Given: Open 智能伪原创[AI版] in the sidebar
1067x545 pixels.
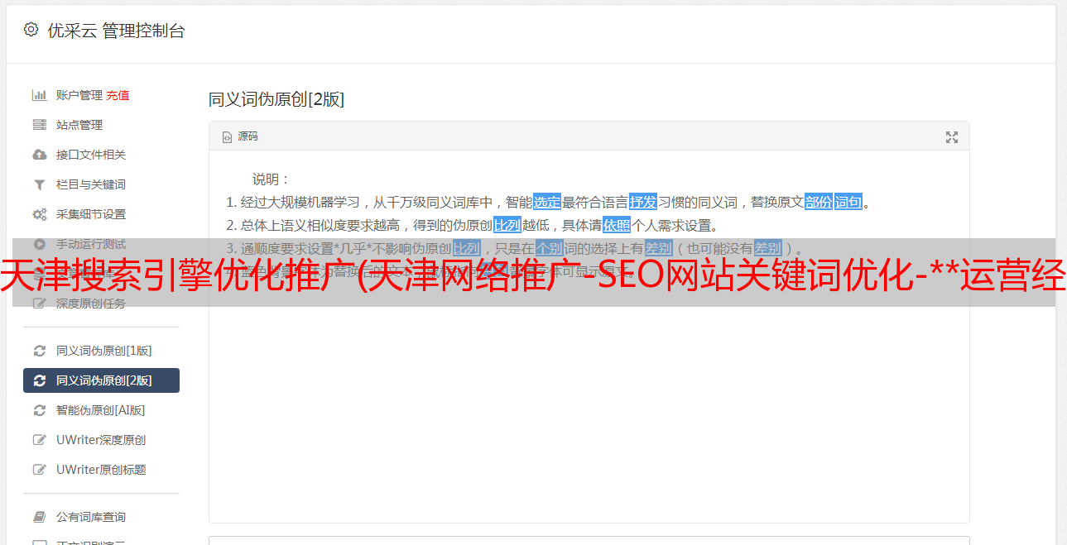Looking at the screenshot, I should tap(101, 410).
